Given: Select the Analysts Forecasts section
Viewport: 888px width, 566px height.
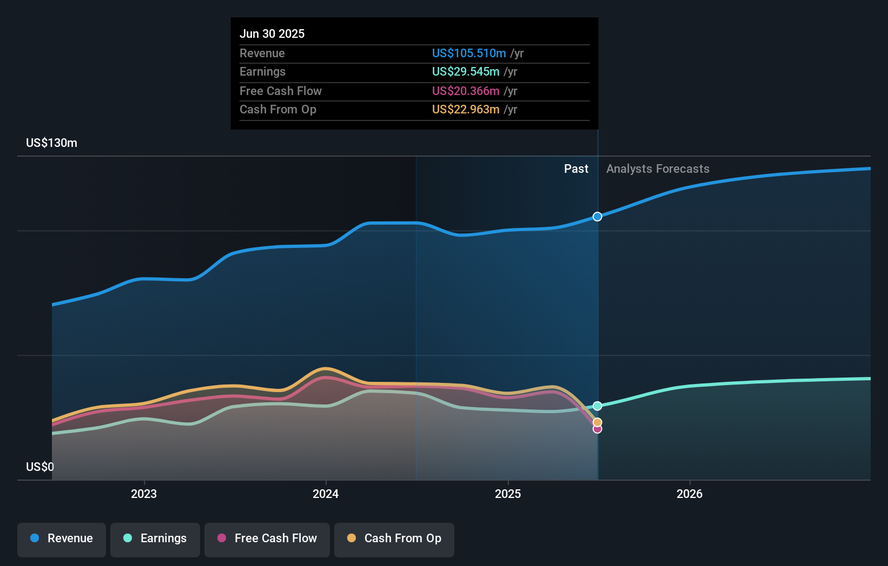Looking at the screenshot, I should [658, 169].
